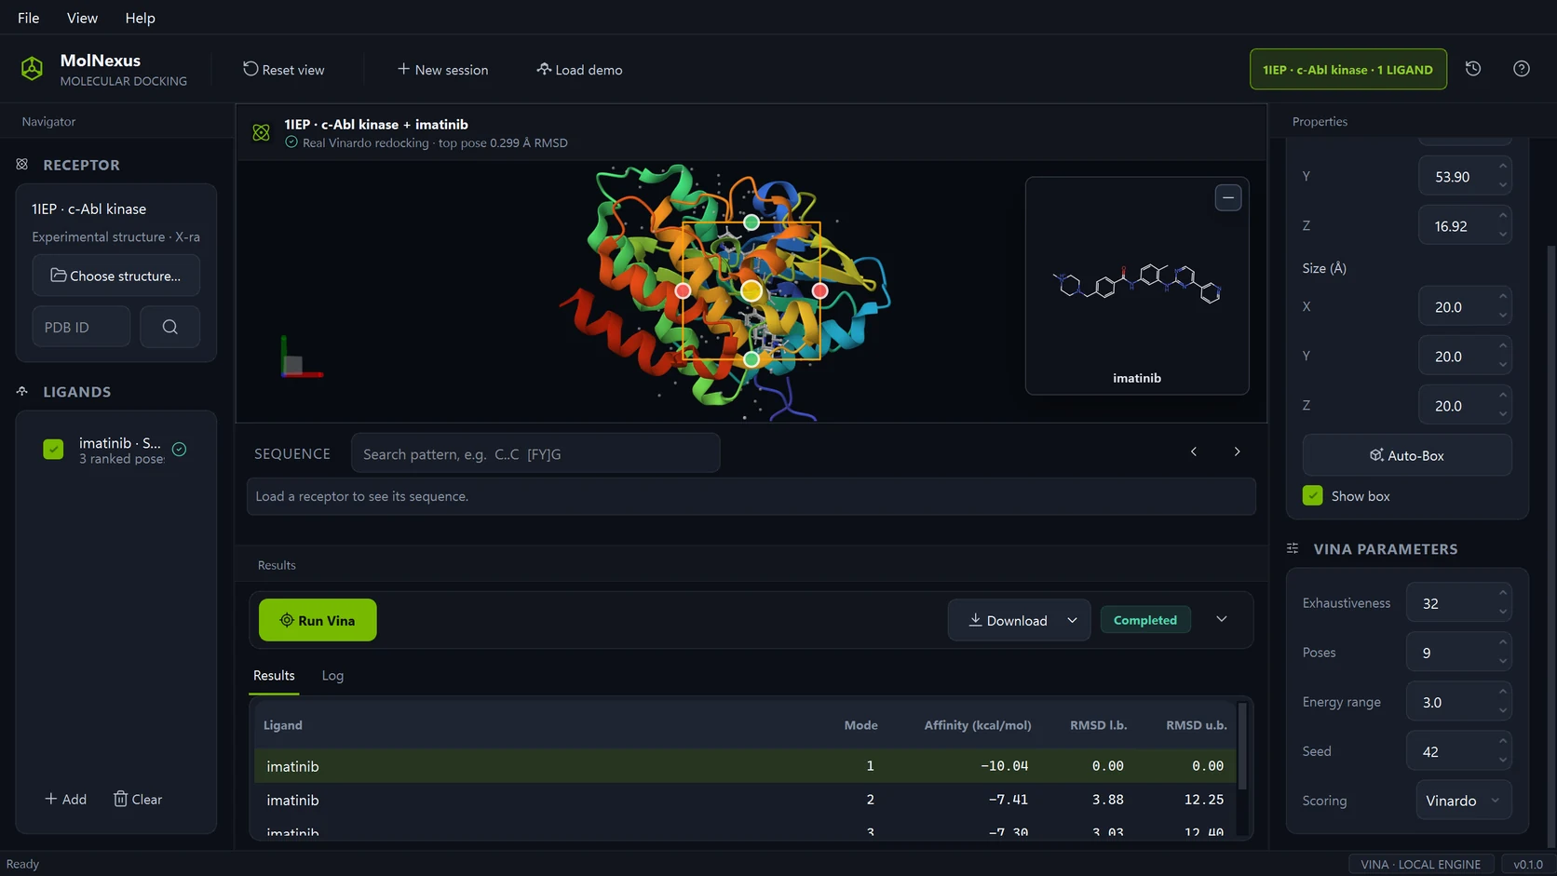The width and height of the screenshot is (1557, 876).
Task: Switch to the Results tab
Action: pos(274,676)
